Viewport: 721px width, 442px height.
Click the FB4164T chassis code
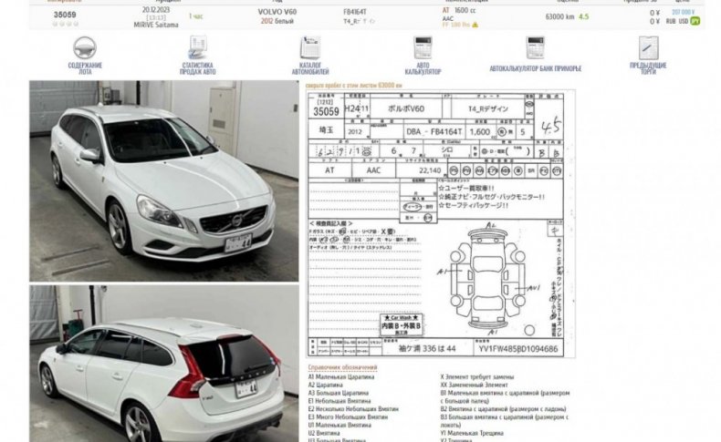[355, 12]
